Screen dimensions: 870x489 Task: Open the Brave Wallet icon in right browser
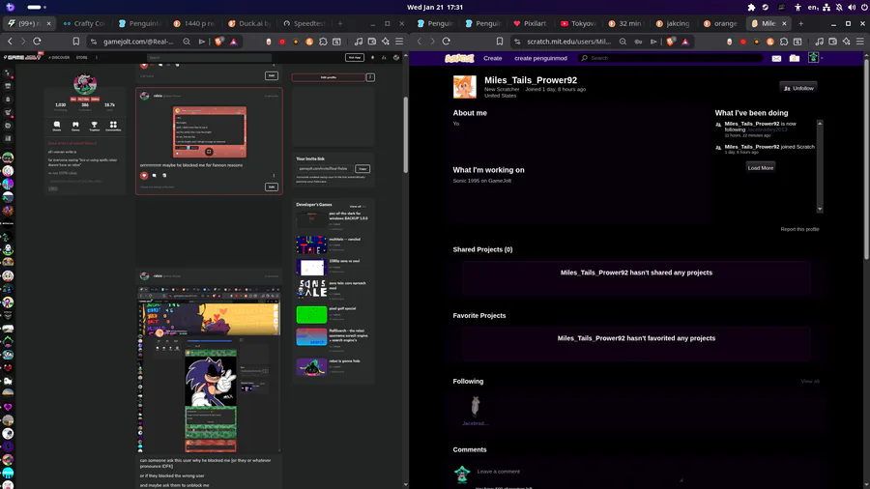[833, 42]
